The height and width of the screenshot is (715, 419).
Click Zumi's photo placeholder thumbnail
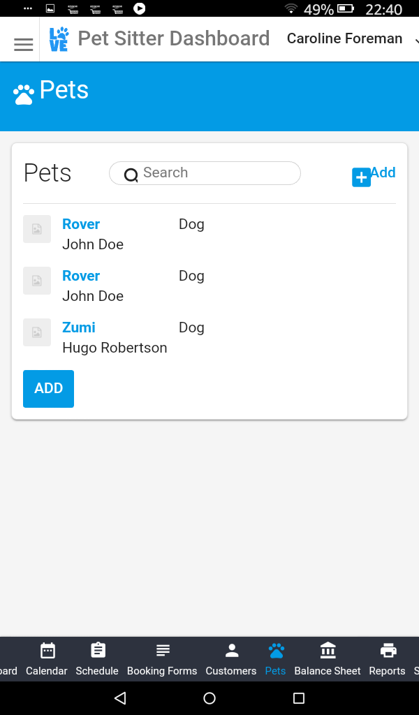click(x=37, y=332)
